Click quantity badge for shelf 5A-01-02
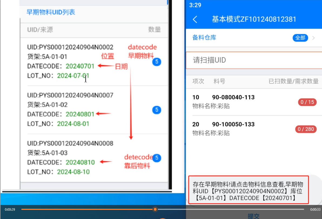 point(157,110)
